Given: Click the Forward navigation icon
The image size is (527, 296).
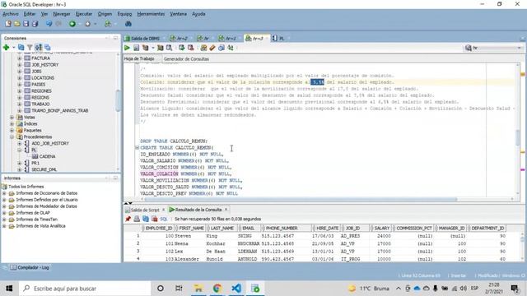Looking at the screenshot, I should pyautogui.click(x=88, y=24).
